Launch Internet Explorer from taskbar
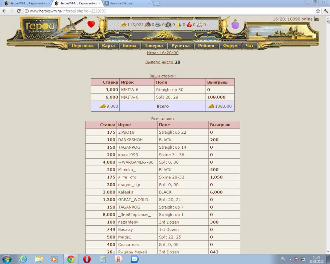 pyautogui.click(x=23, y=259)
